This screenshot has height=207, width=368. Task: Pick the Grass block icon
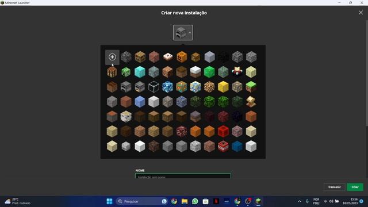pos(251,87)
